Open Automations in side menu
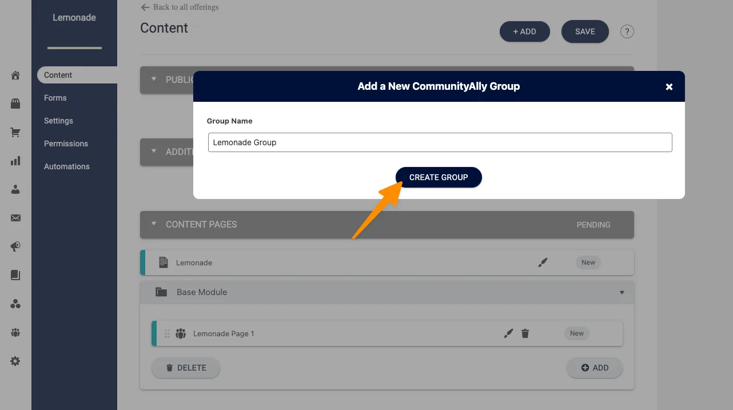The width and height of the screenshot is (733, 410). click(x=67, y=166)
